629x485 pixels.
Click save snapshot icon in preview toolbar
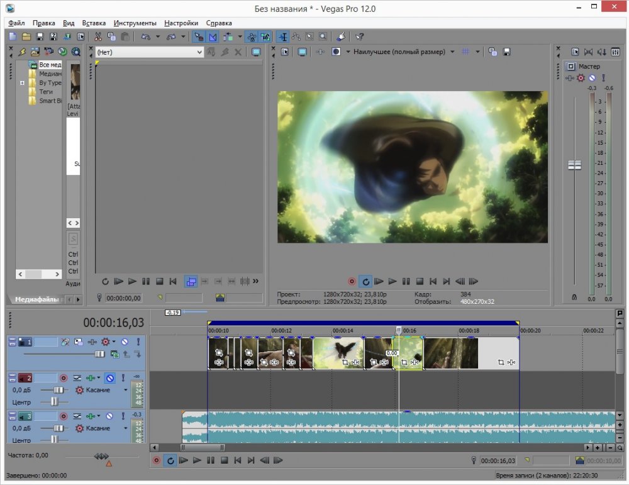[506, 52]
